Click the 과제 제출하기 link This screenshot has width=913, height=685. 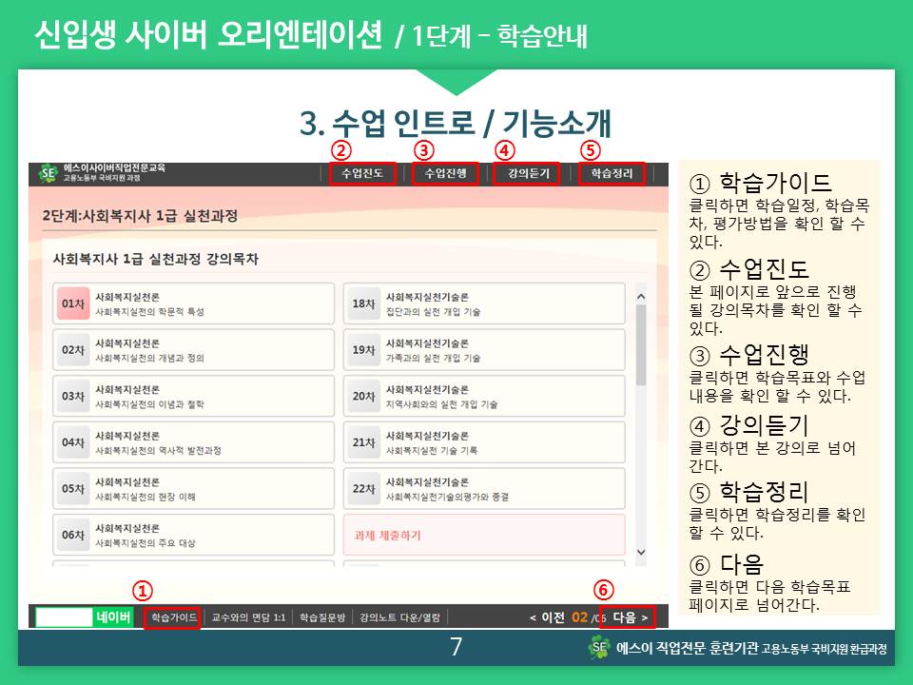[x=387, y=536]
